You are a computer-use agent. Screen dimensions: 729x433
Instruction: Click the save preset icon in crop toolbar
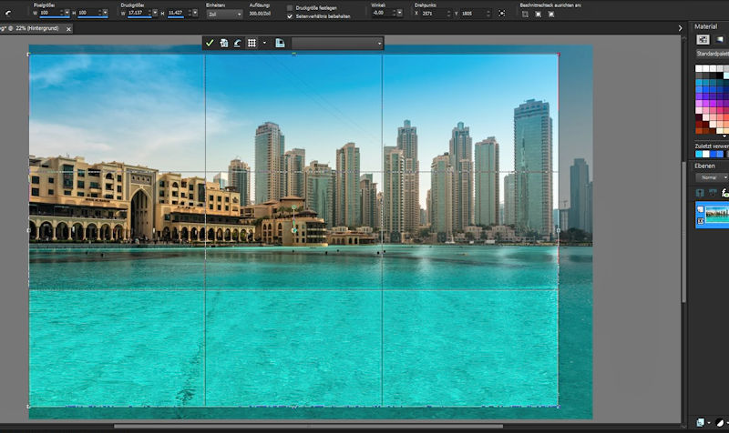[x=280, y=43]
